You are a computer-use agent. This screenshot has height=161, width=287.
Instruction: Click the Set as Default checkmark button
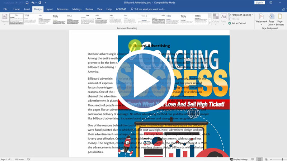tap(239, 23)
